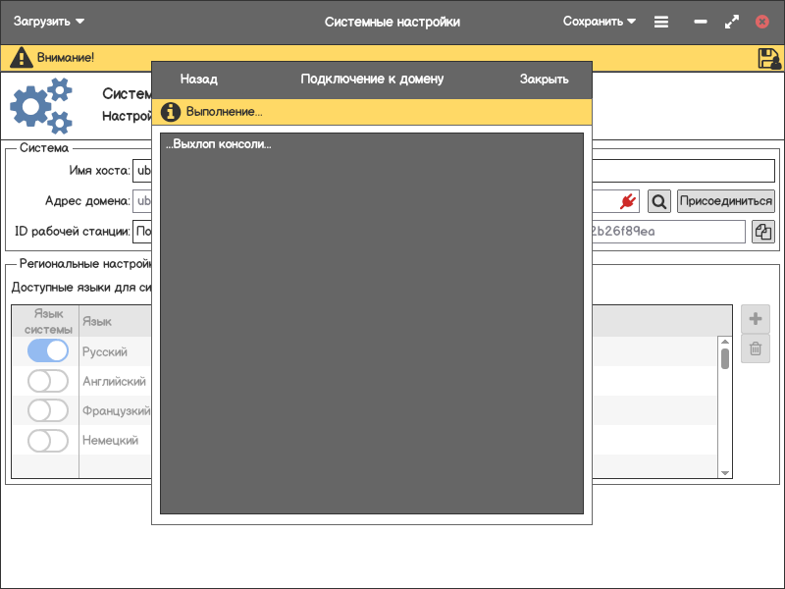Toggle system language switch for Английский

47,381
